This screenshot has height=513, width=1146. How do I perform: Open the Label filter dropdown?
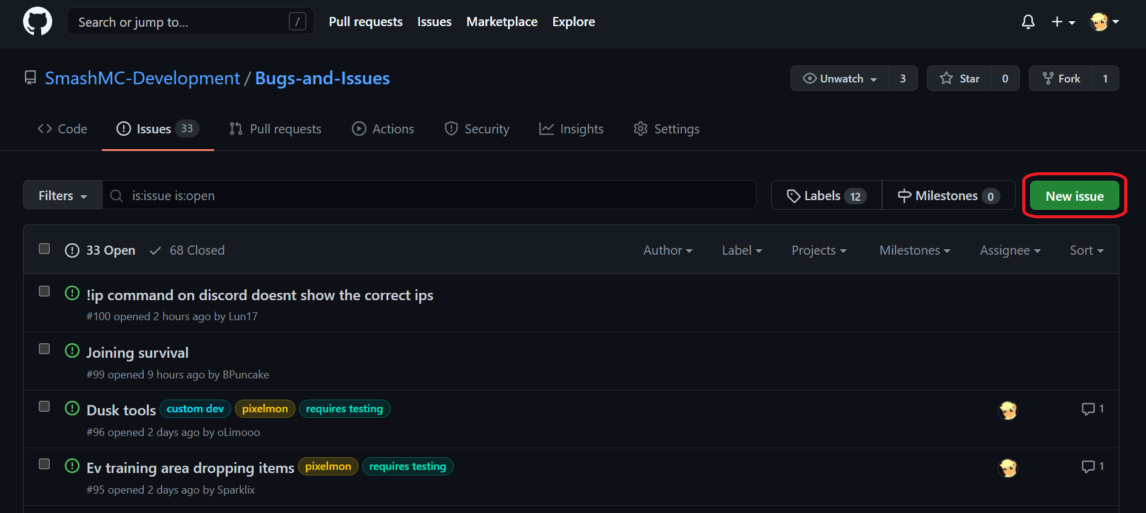742,250
